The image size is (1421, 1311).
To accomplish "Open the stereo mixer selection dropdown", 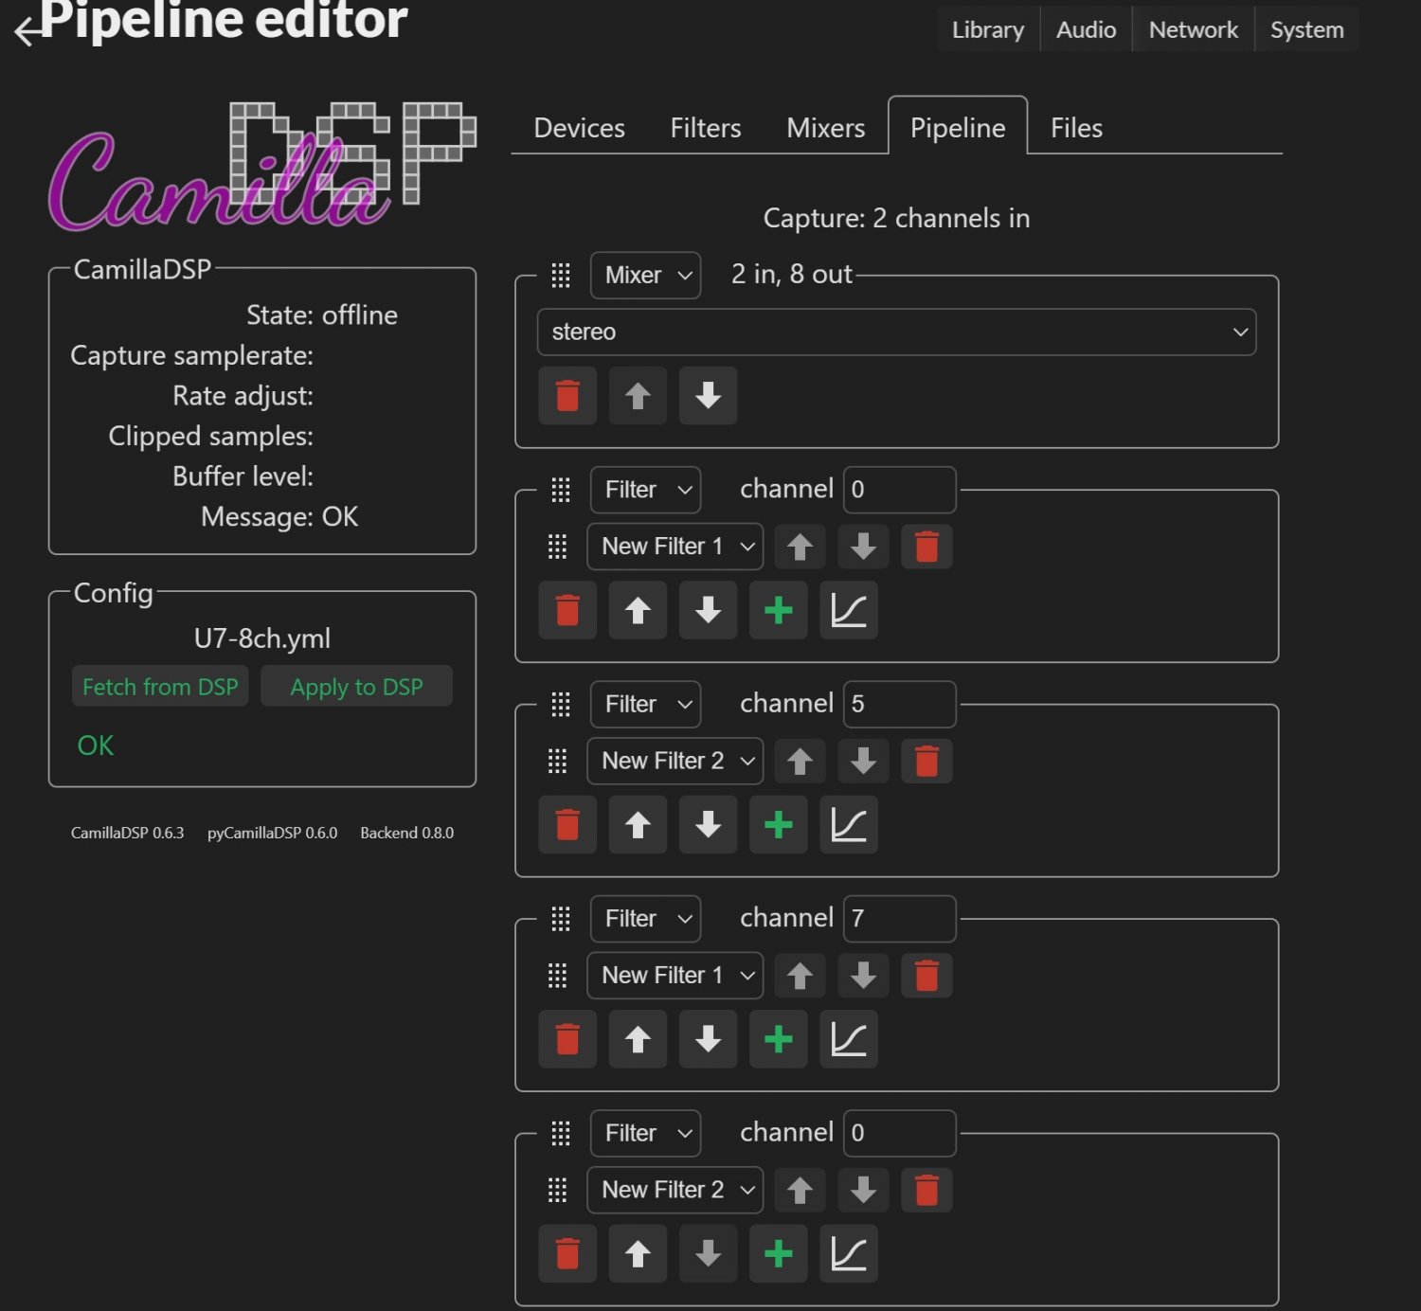I will [x=896, y=332].
